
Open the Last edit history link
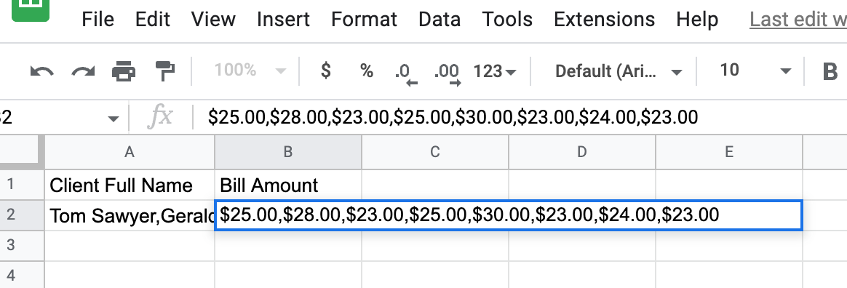coord(798,20)
